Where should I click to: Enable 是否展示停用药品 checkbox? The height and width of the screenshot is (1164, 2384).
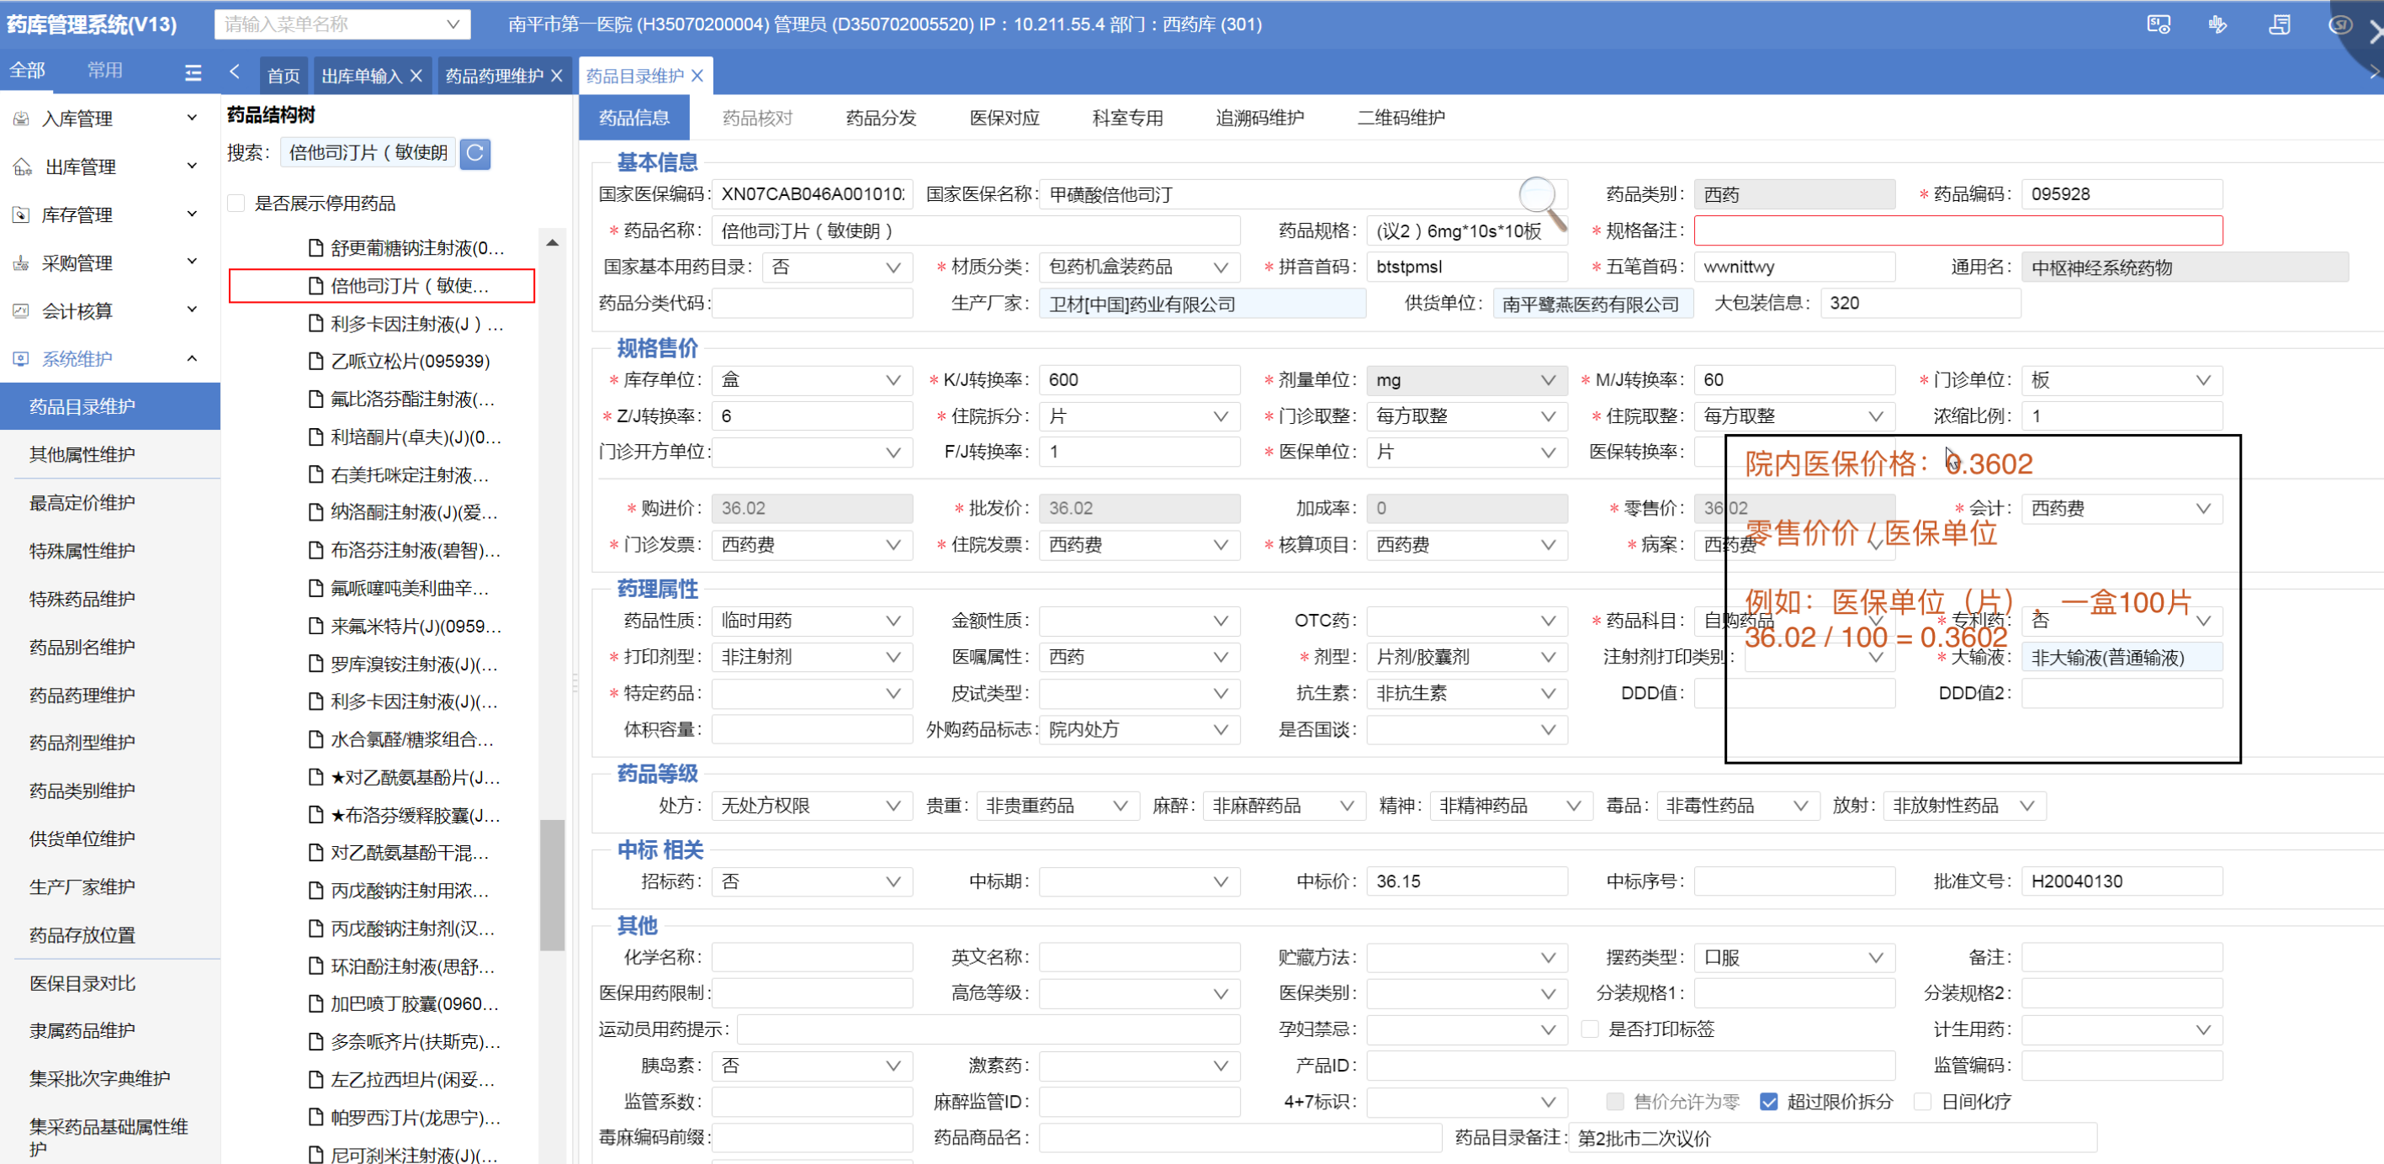tap(236, 203)
